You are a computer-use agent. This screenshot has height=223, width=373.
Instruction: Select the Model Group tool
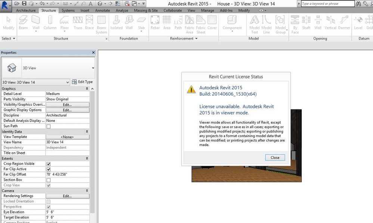[280, 25]
